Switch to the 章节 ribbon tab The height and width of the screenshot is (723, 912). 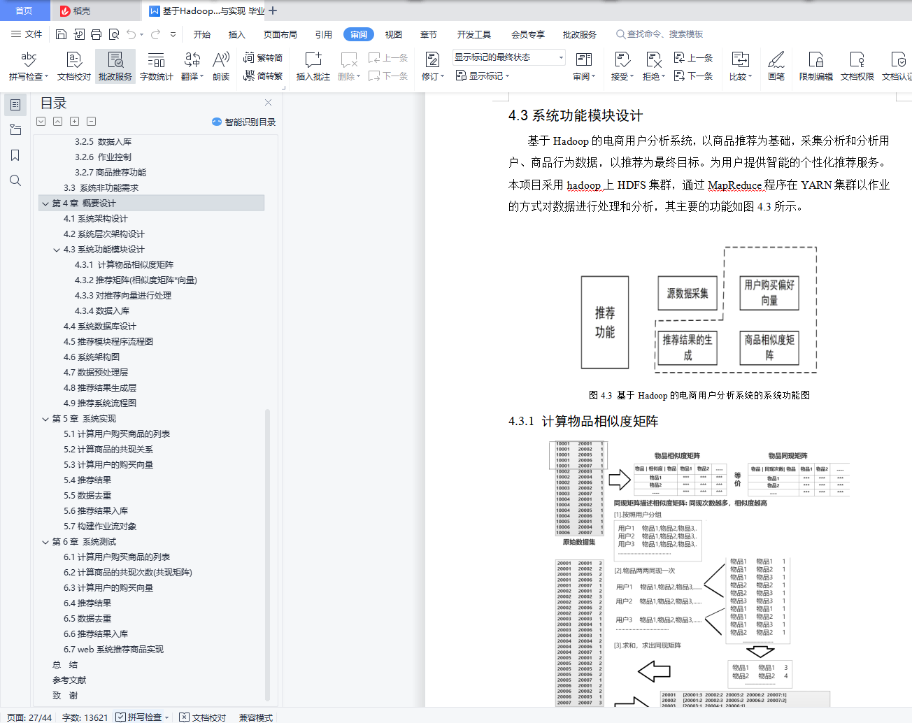429,34
